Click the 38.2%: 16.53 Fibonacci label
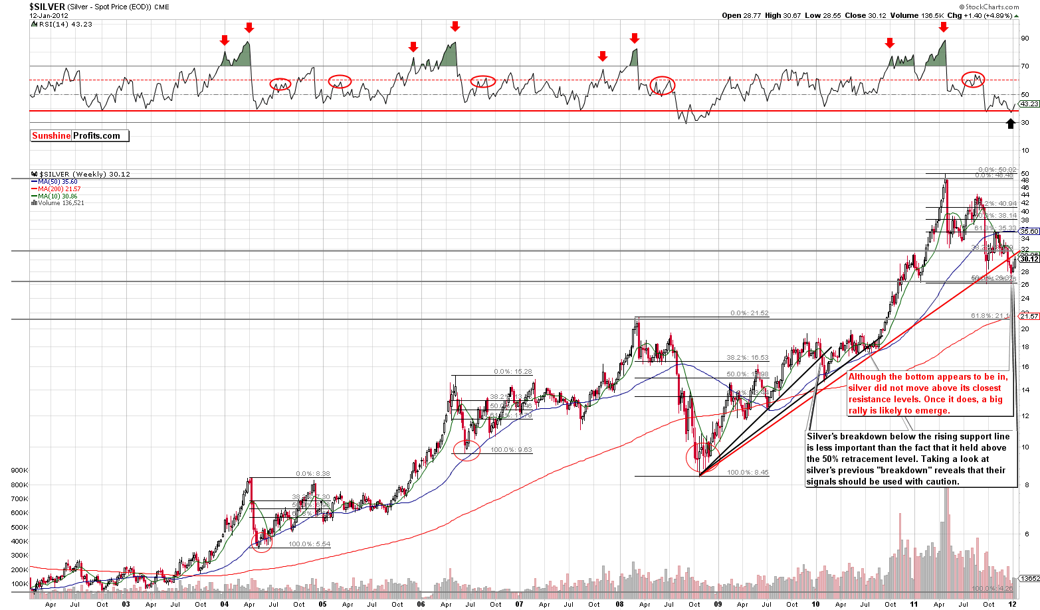This screenshot has height=610, width=1040. (x=748, y=358)
